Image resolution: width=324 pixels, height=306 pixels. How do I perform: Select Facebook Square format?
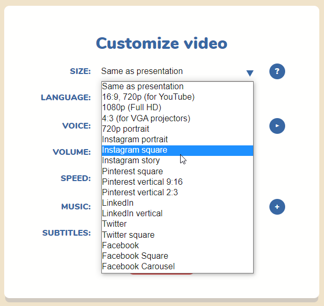(x=135, y=256)
